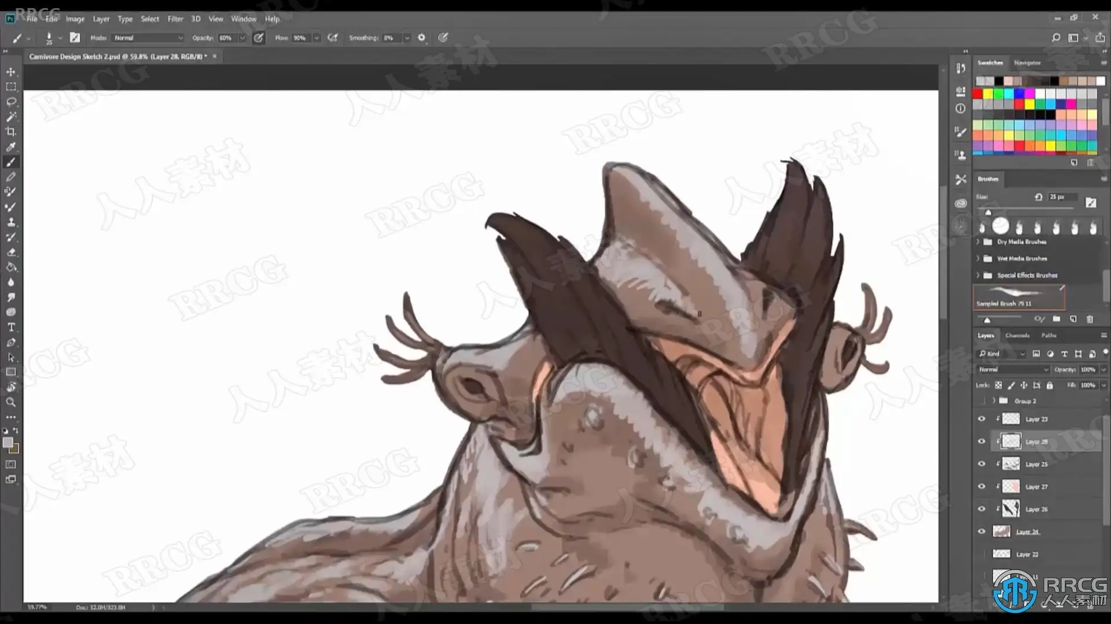Expand the Group 2 layer group

[x=994, y=400]
